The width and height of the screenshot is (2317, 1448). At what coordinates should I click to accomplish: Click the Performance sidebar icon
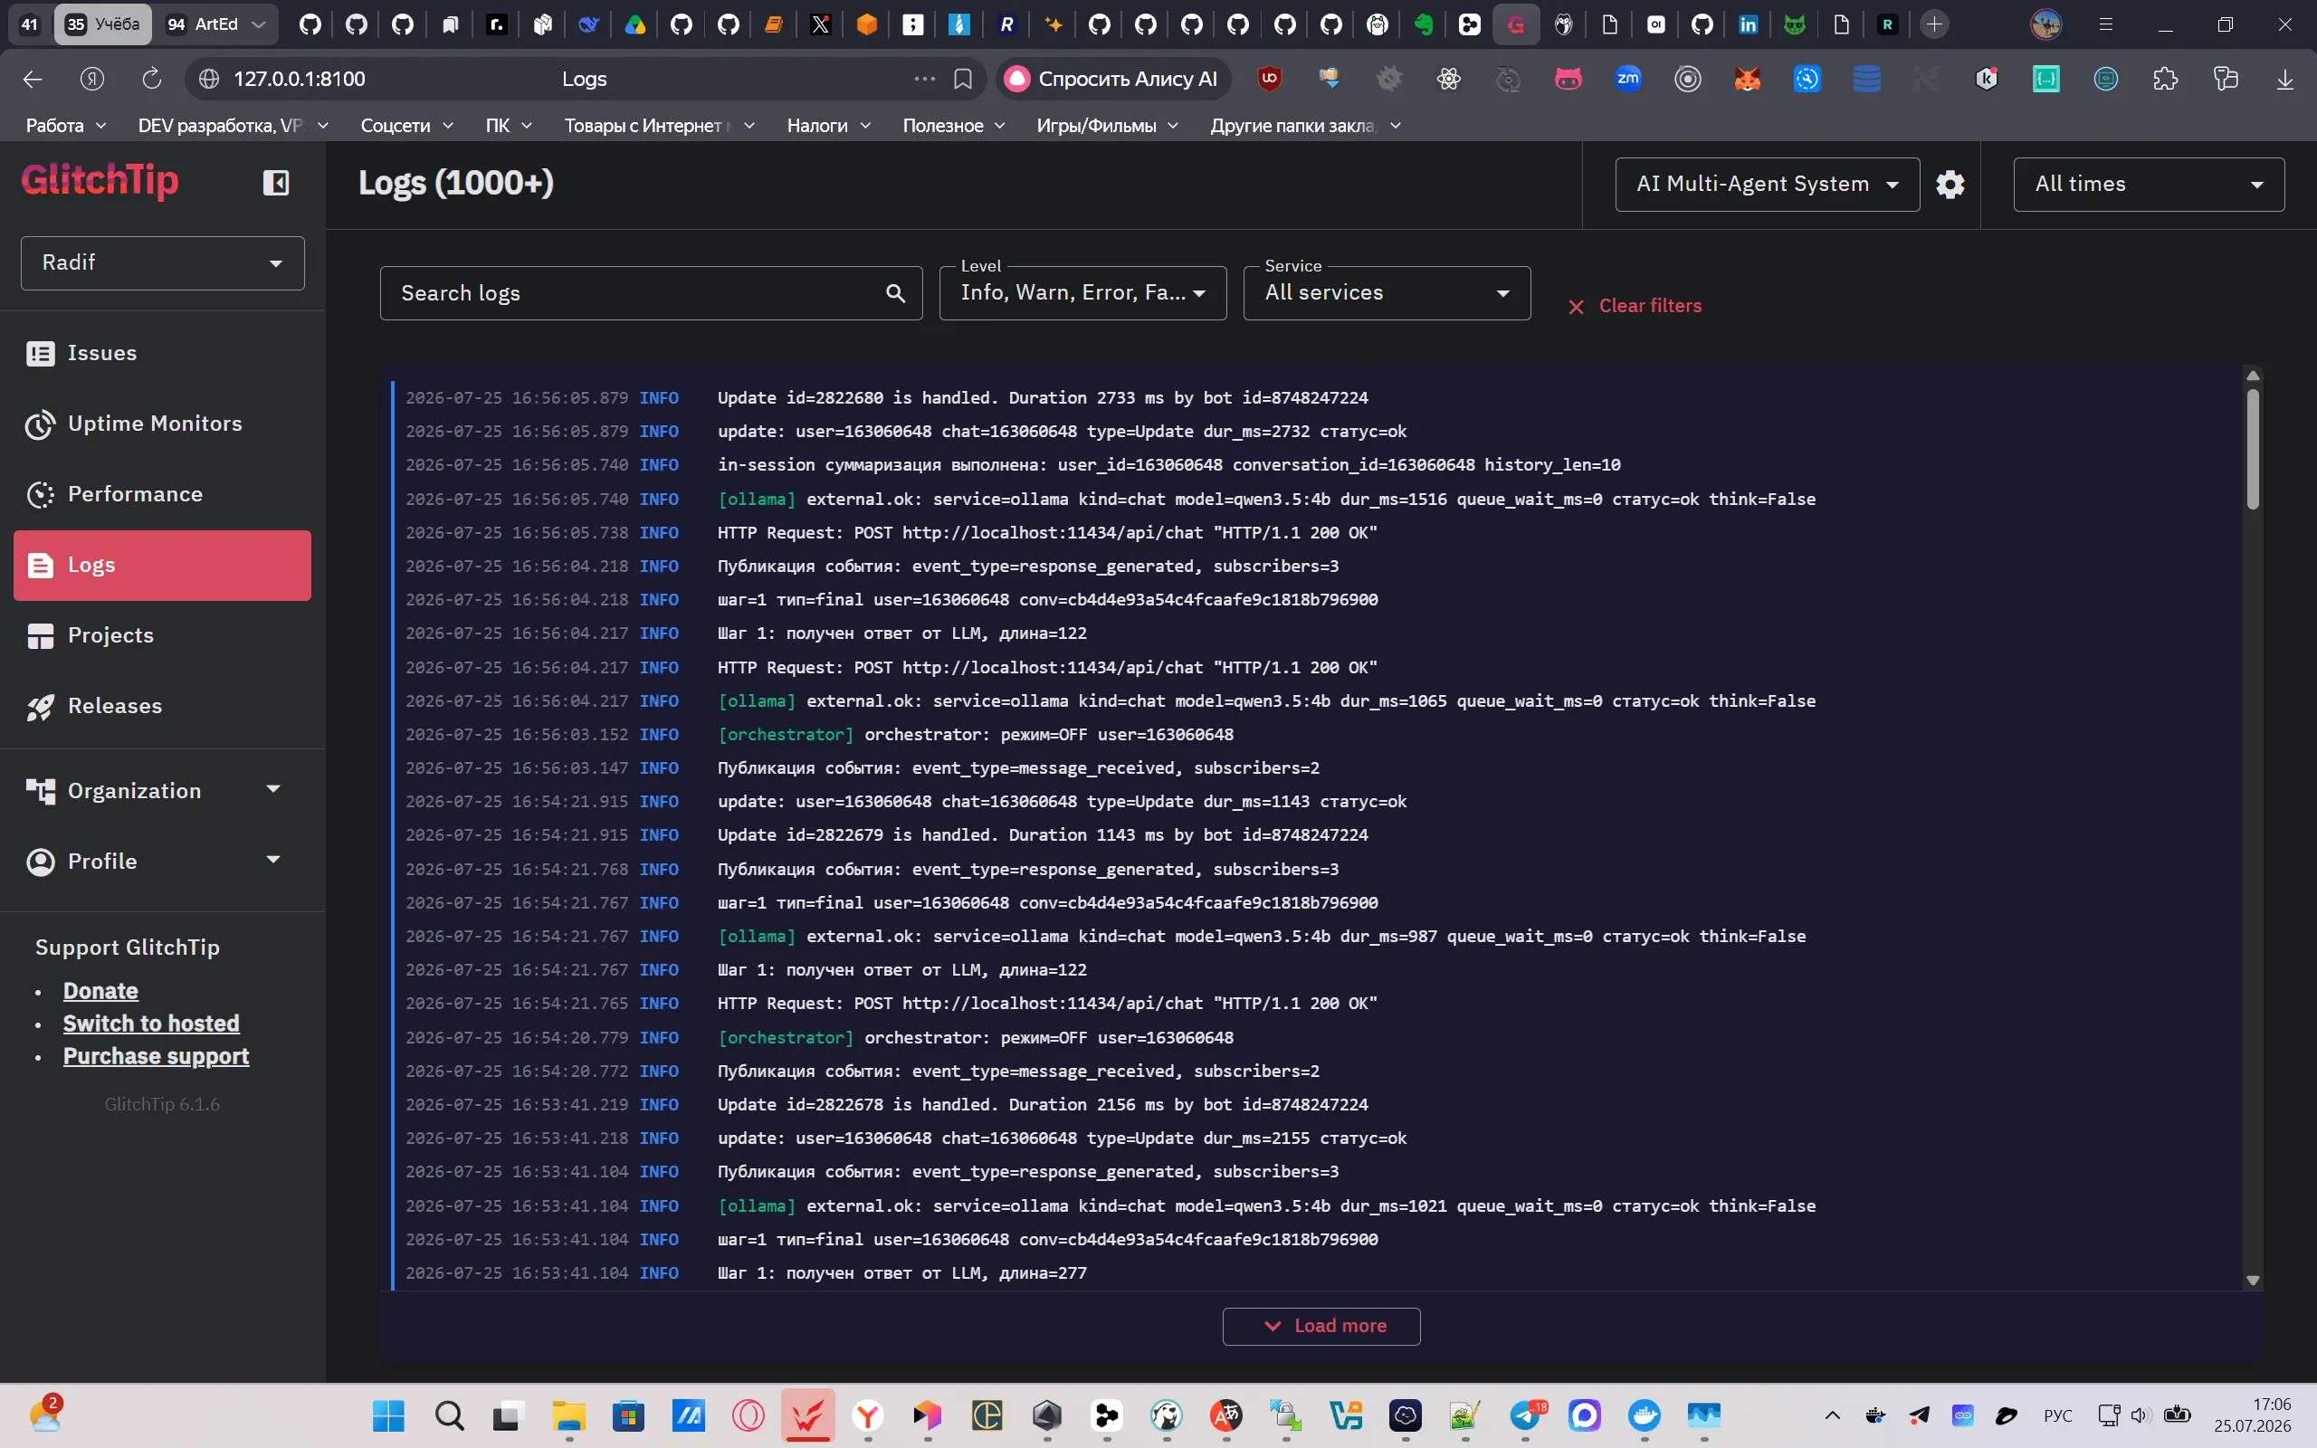(x=40, y=495)
